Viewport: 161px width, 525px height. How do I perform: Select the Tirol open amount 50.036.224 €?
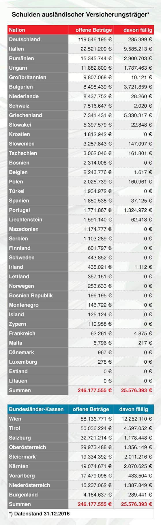point(96,428)
